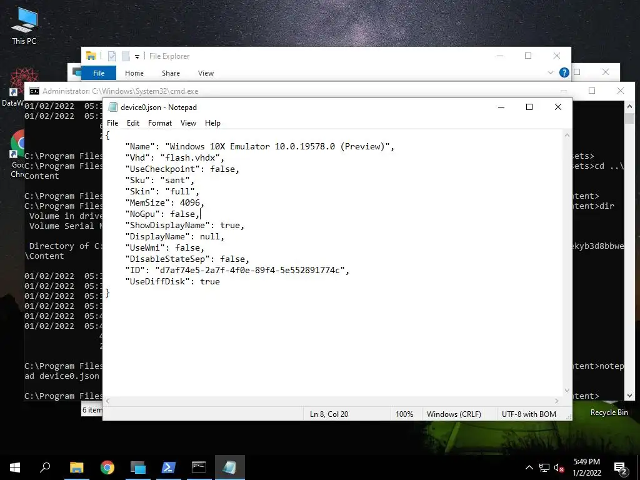This screenshot has width=640, height=480.
Task: Open PowerShell from the taskbar
Action: [168, 467]
